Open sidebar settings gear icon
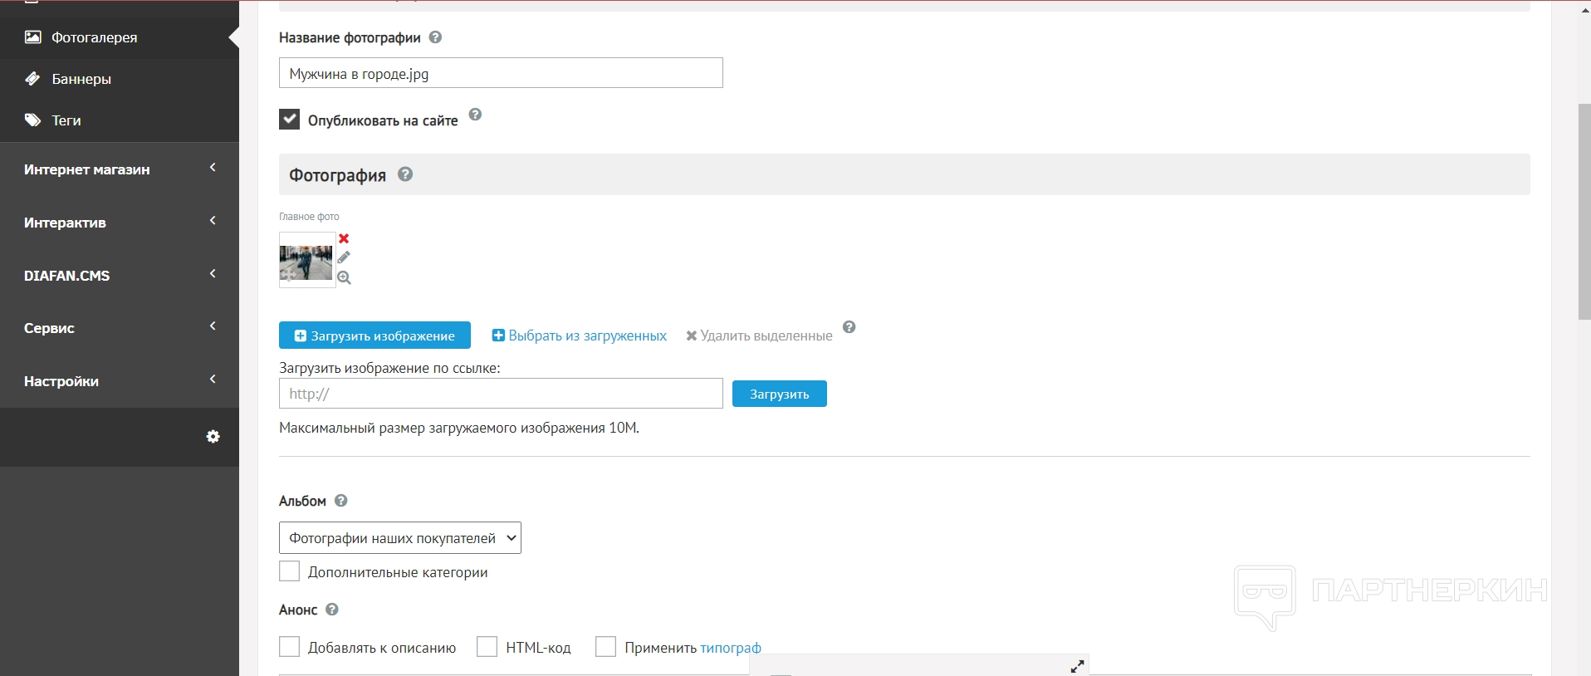Viewport: 1591px width, 676px height. coord(213,436)
